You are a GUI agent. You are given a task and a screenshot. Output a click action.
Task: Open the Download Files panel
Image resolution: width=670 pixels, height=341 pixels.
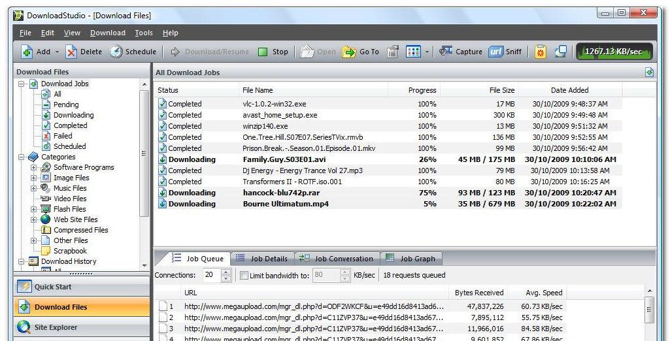point(82,307)
